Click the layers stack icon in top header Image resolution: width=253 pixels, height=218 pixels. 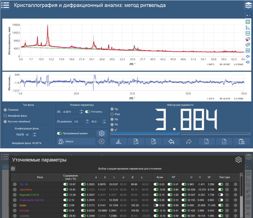click(248, 5)
